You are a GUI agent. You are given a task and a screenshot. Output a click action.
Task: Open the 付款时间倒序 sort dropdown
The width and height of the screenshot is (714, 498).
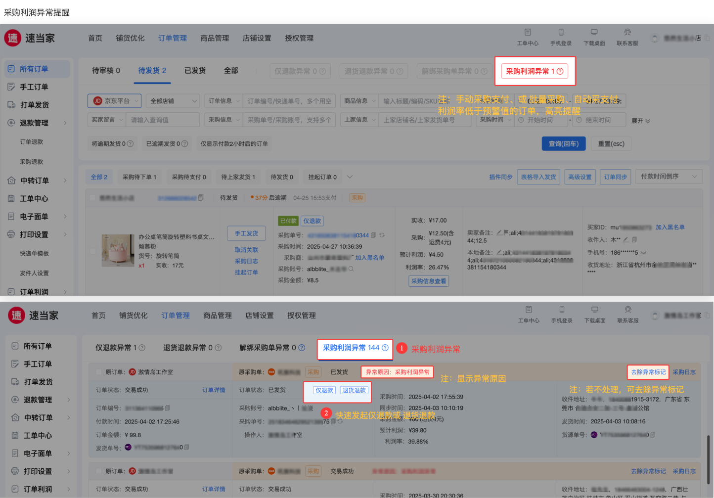tap(669, 177)
